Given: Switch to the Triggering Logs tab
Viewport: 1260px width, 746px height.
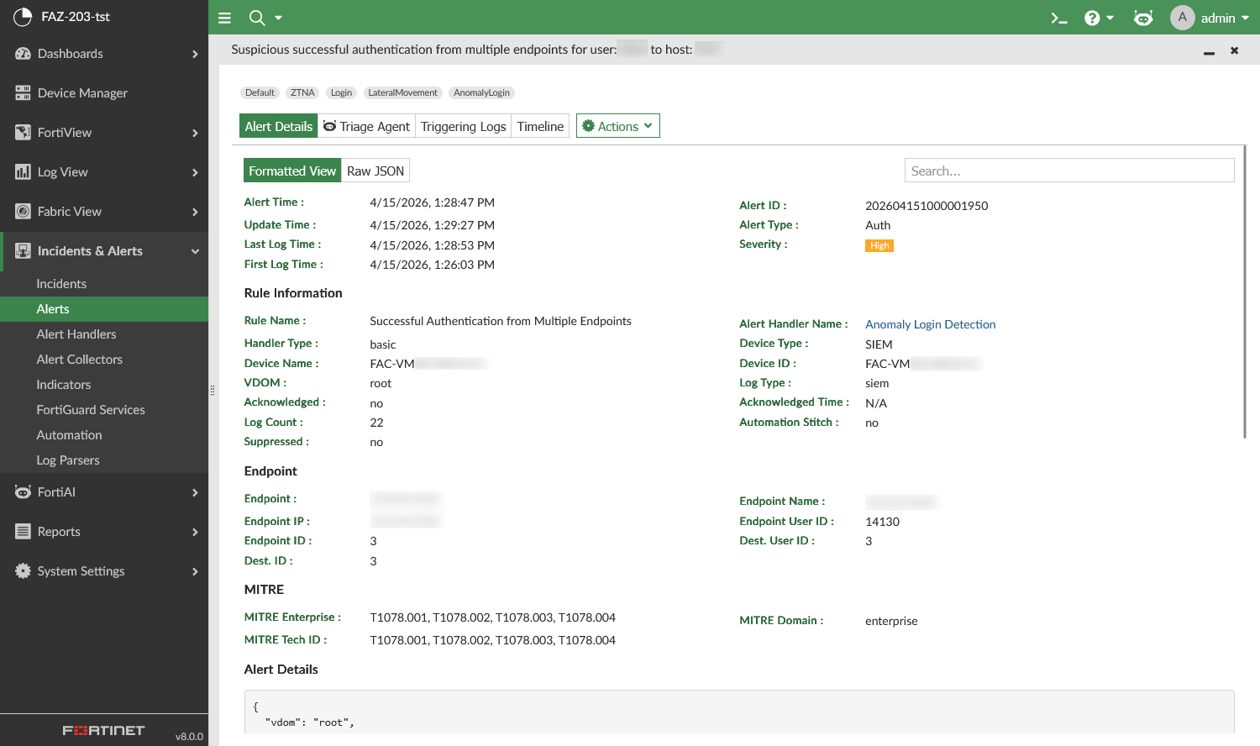Looking at the screenshot, I should tap(463, 126).
